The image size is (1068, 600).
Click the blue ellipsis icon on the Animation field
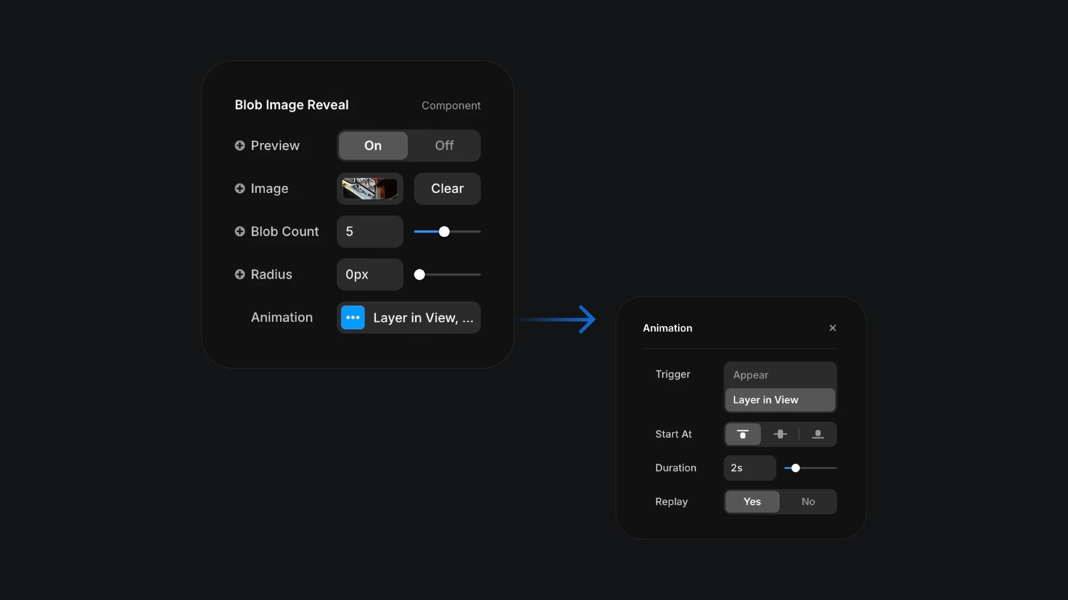pyautogui.click(x=352, y=317)
